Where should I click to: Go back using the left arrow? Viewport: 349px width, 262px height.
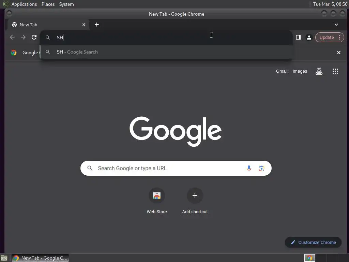pyautogui.click(x=12, y=37)
